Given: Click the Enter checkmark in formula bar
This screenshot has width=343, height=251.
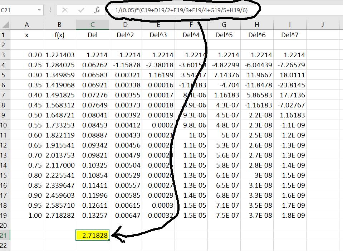Looking at the screenshot, I should coord(81,10).
